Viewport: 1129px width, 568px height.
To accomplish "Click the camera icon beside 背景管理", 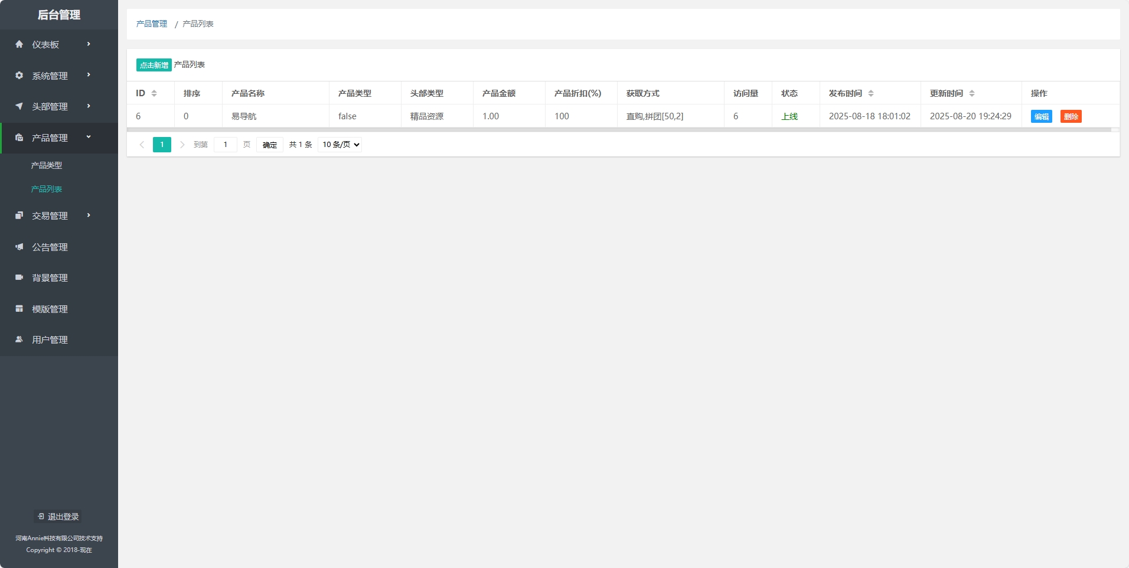I will tap(19, 278).
